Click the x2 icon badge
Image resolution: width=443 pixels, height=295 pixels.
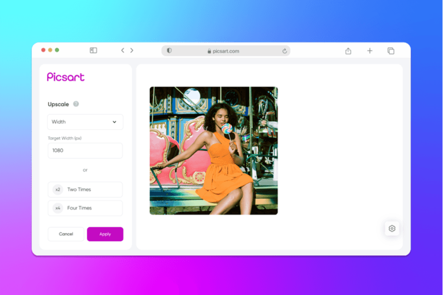57,190
